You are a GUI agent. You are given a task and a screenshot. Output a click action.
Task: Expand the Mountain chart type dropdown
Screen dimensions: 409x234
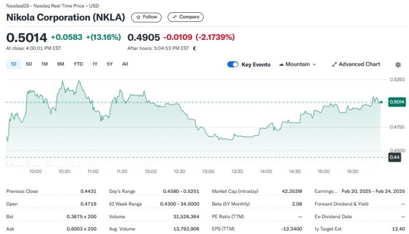click(x=314, y=65)
